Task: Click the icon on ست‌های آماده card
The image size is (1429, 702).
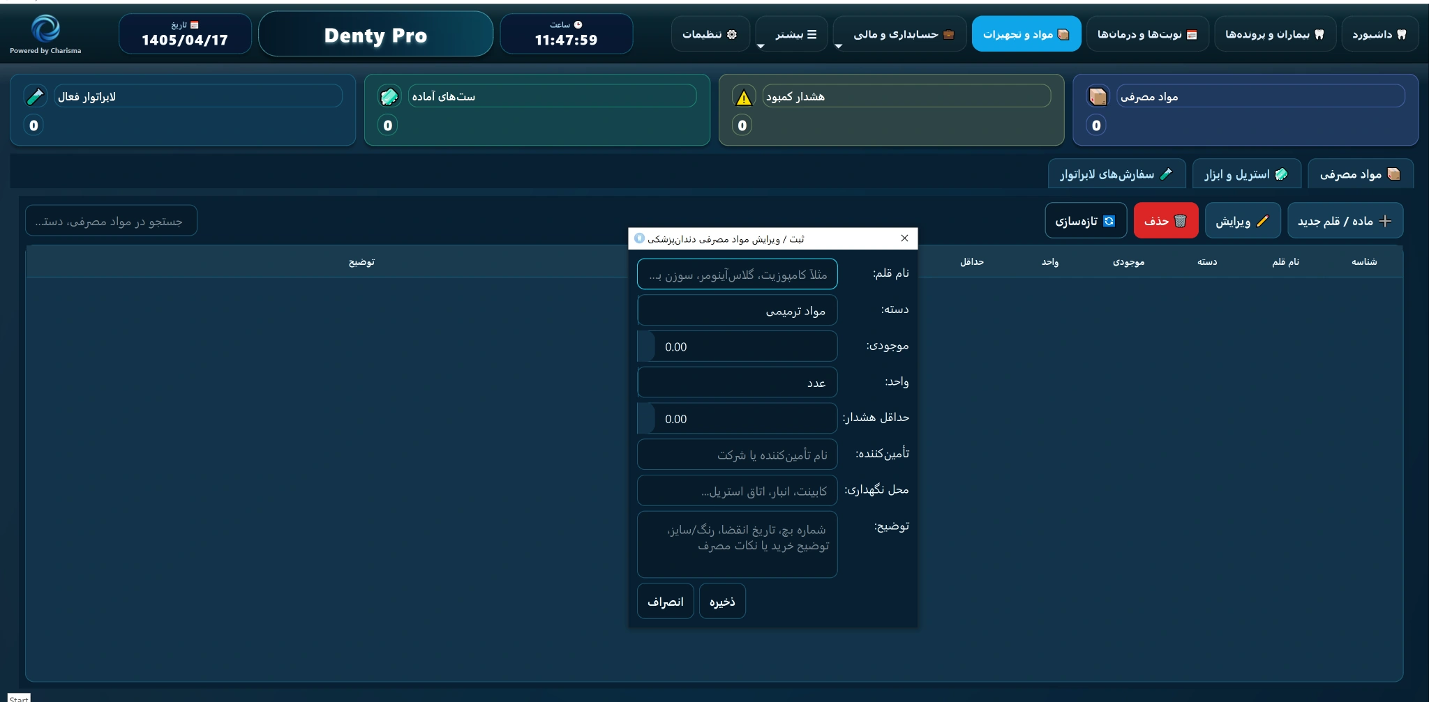Action: (x=389, y=96)
